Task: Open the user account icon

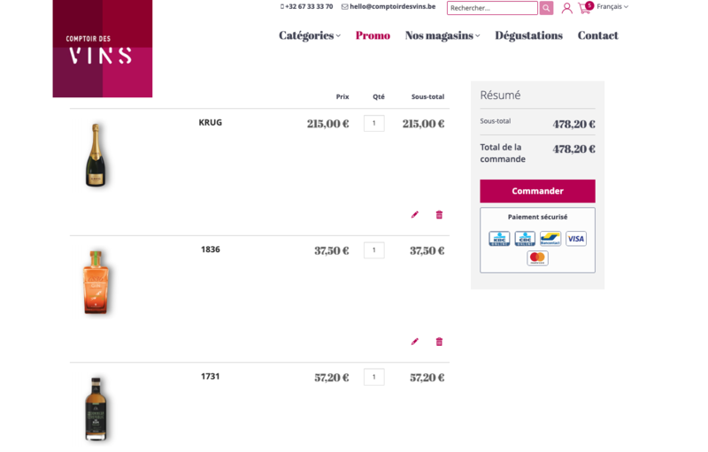Action: (x=566, y=8)
